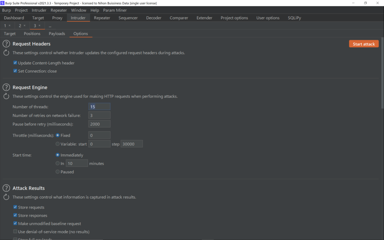Open help for Request Headers section
The width and height of the screenshot is (384, 240).
point(6,44)
